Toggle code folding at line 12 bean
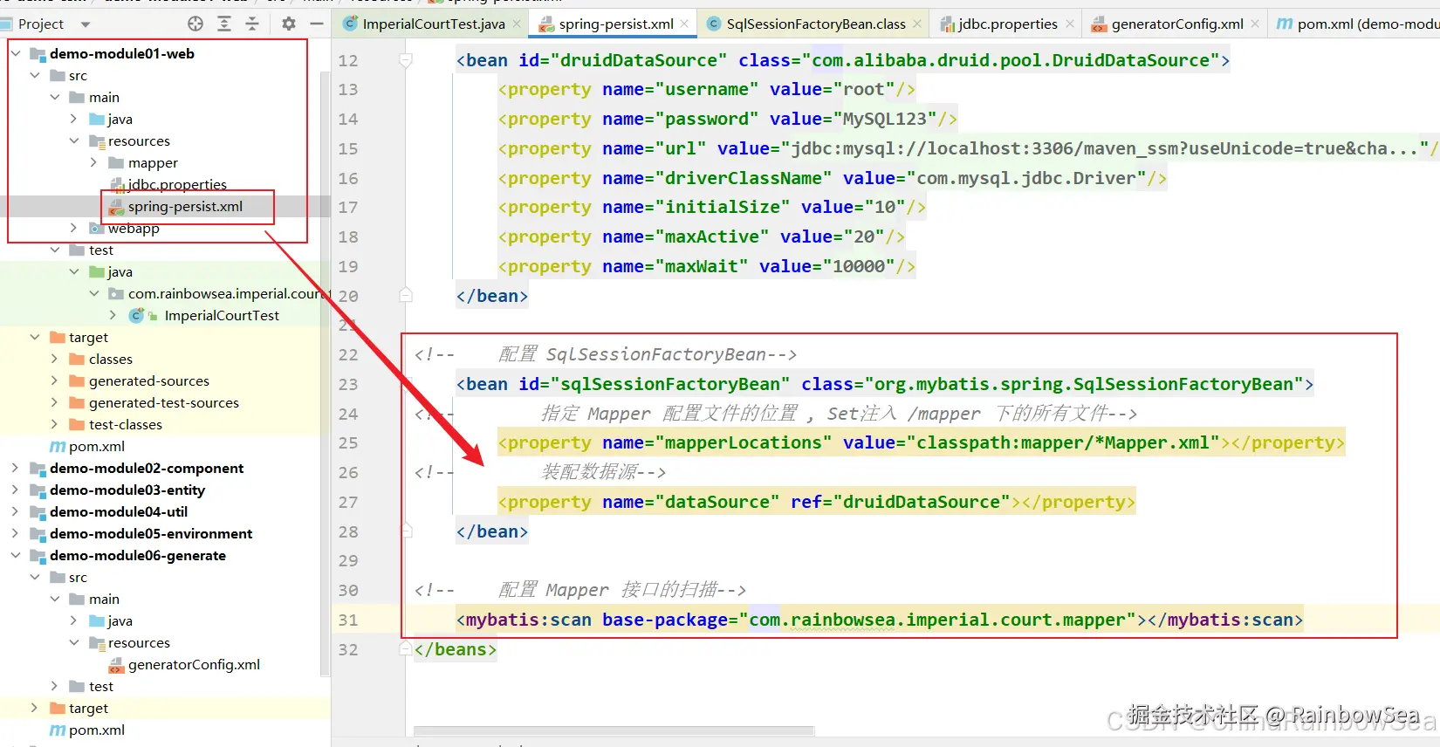Screen dimensions: 1440x747 (406, 60)
